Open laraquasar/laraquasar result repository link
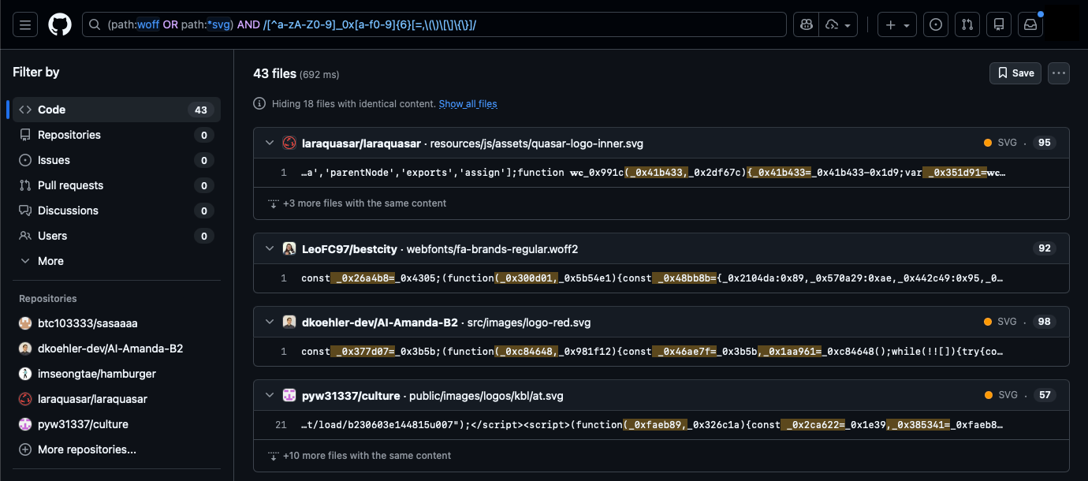Screen dimensions: 1088x481 click(x=361, y=144)
